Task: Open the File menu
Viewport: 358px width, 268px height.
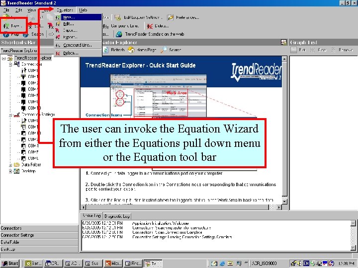Action: point(6,10)
